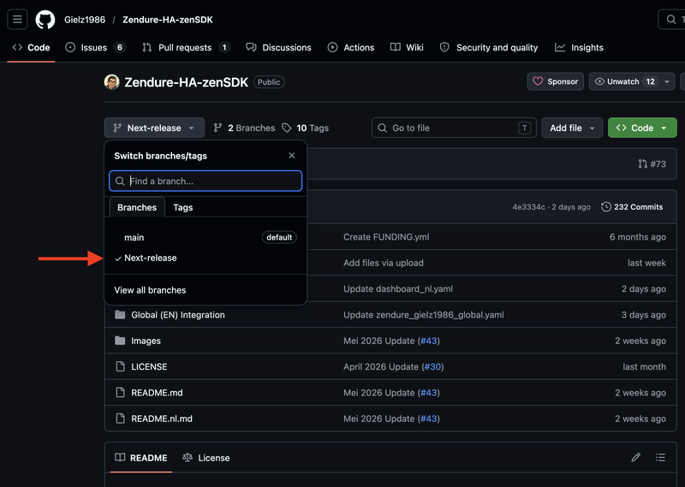The width and height of the screenshot is (685, 487).
Task: Open the README.md file
Action: 157,393
